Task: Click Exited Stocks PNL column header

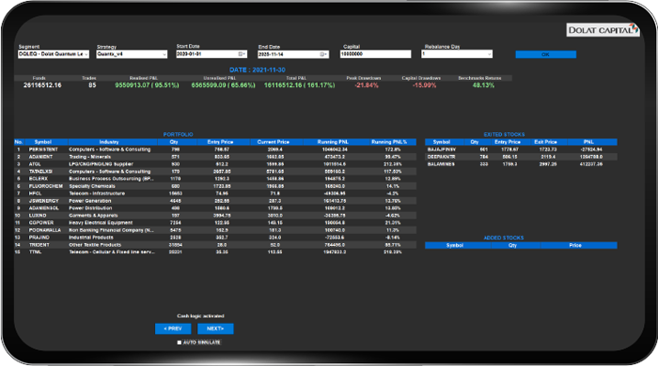Action: tap(588, 142)
